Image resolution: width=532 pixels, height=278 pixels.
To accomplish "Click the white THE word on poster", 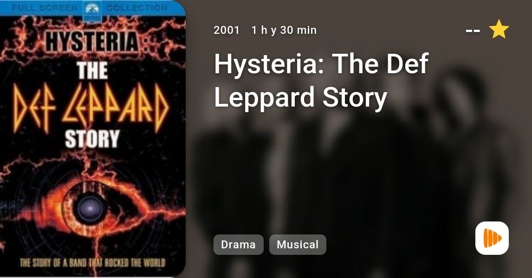I will coord(92,70).
